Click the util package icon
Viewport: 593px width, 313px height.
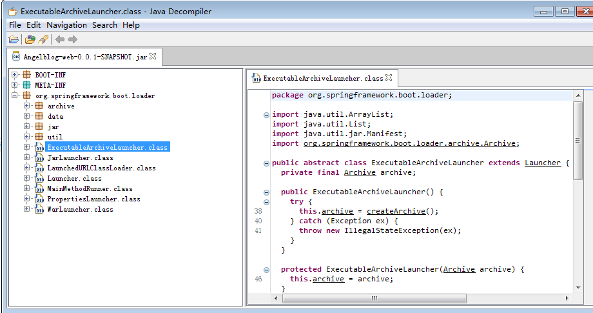tap(39, 137)
